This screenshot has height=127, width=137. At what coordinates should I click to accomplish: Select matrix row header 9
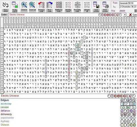[2, 61]
